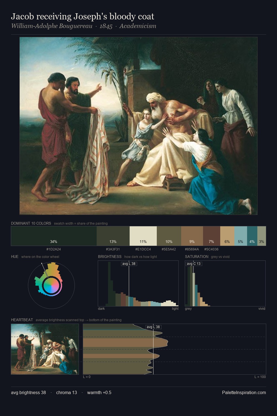This screenshot has width=277, height=416.
Task: Click hex label #E1DCC4
Action: tap(143, 249)
